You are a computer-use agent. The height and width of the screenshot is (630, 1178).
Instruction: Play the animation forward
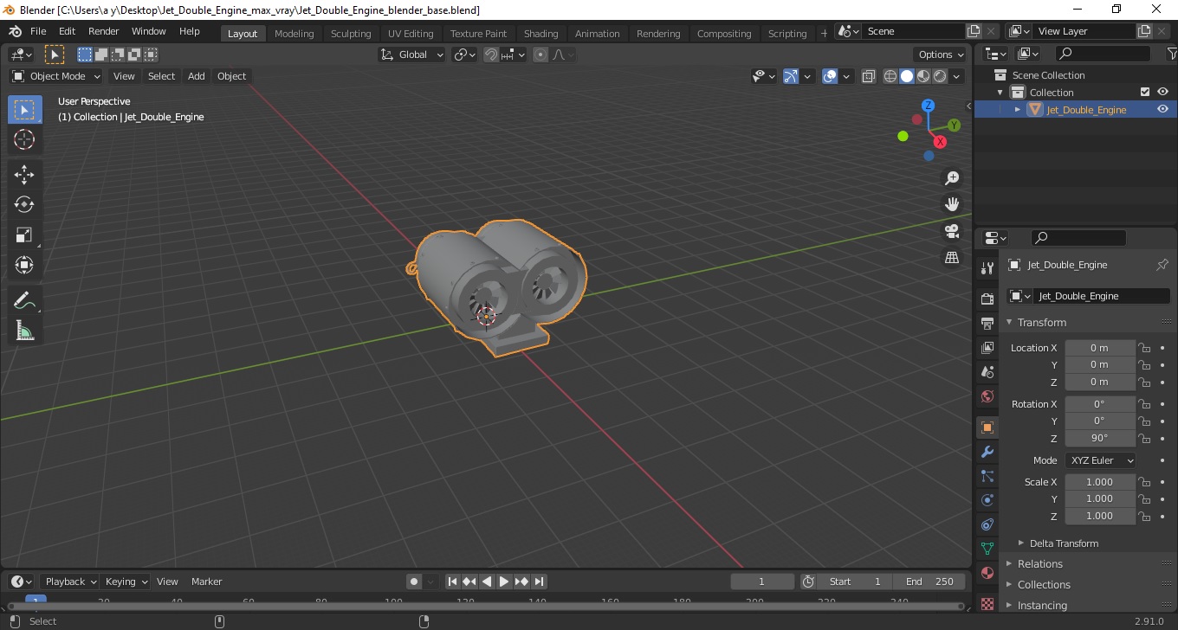504,582
